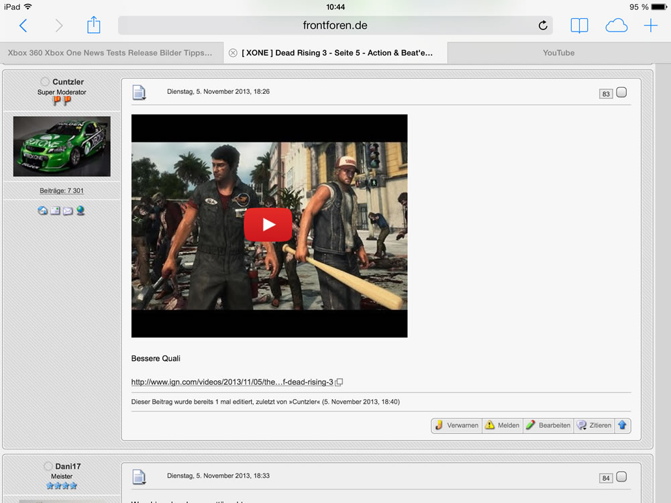
Task: Open post icon dropdown of post 84
Action: (139, 477)
